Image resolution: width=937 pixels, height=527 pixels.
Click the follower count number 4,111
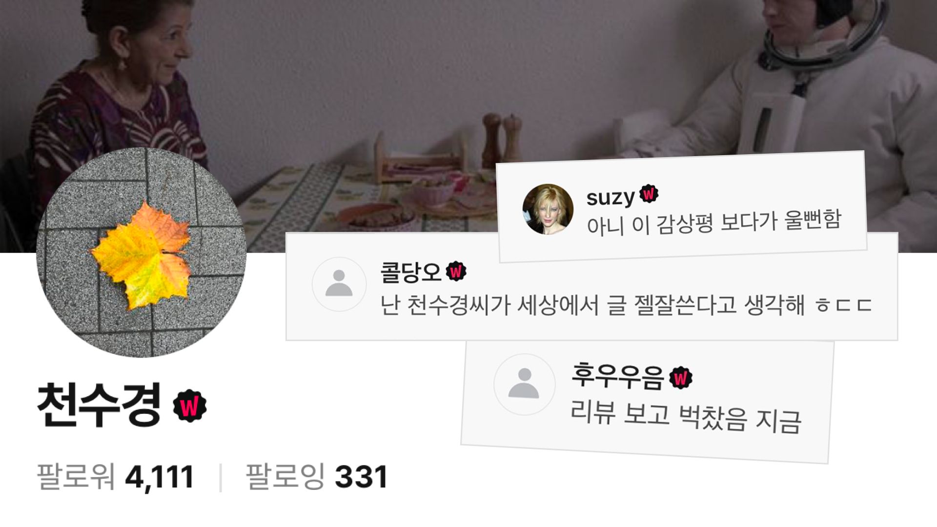pos(160,477)
